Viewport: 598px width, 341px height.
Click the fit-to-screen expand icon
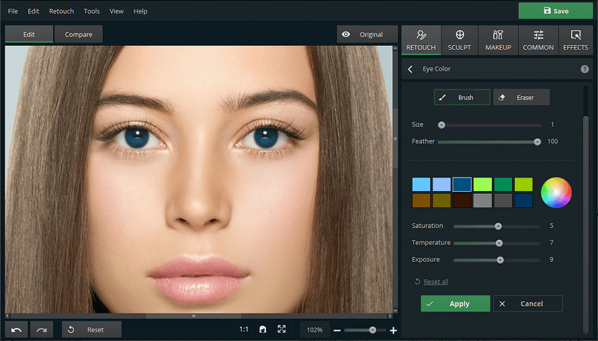(282, 330)
